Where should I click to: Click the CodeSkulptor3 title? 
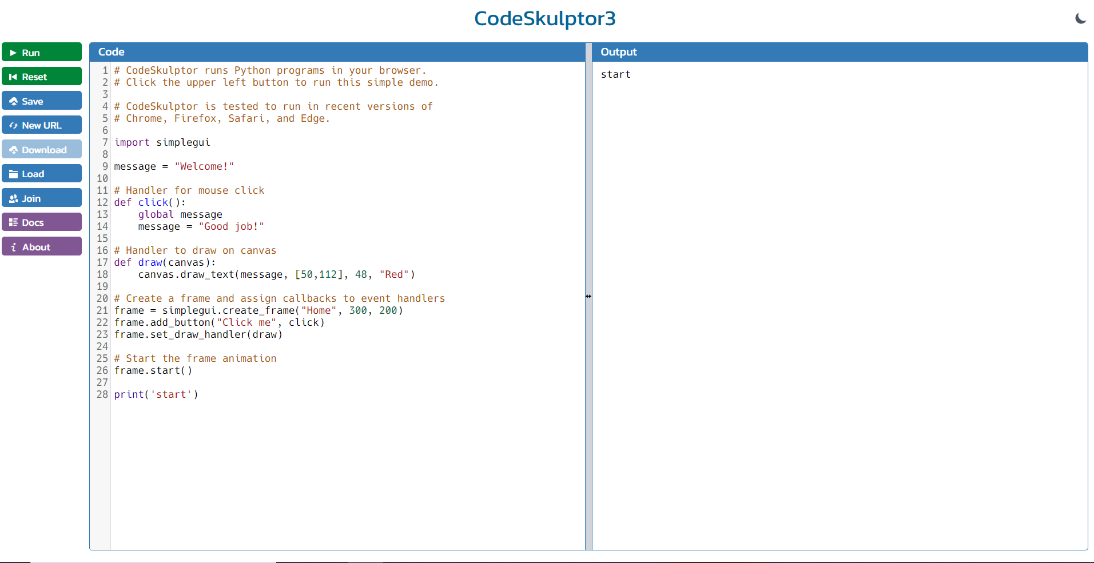point(545,18)
